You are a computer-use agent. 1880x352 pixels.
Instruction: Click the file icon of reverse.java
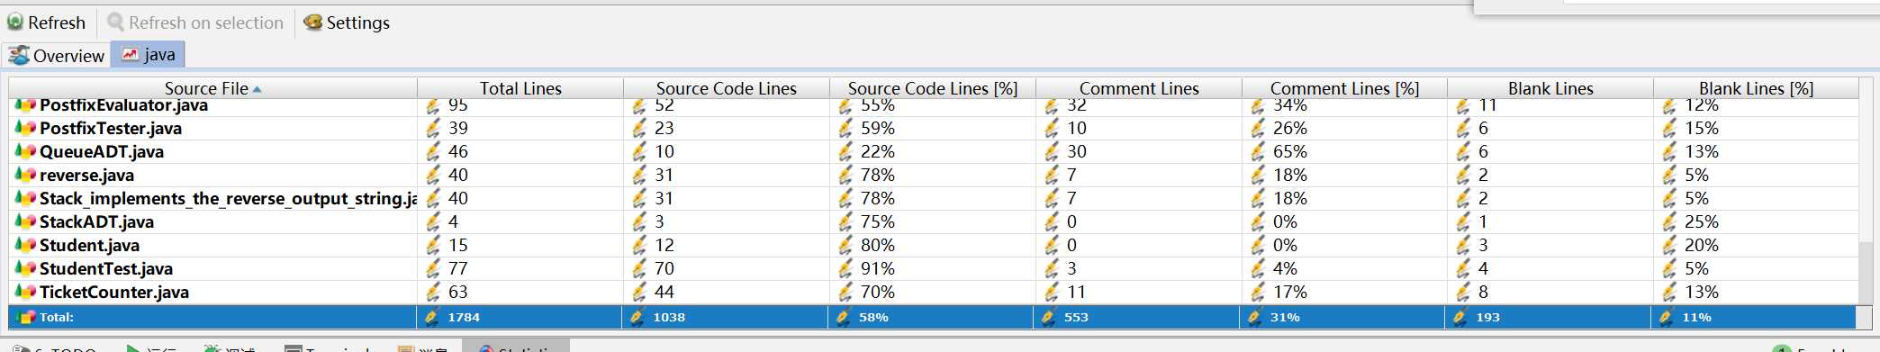(25, 175)
